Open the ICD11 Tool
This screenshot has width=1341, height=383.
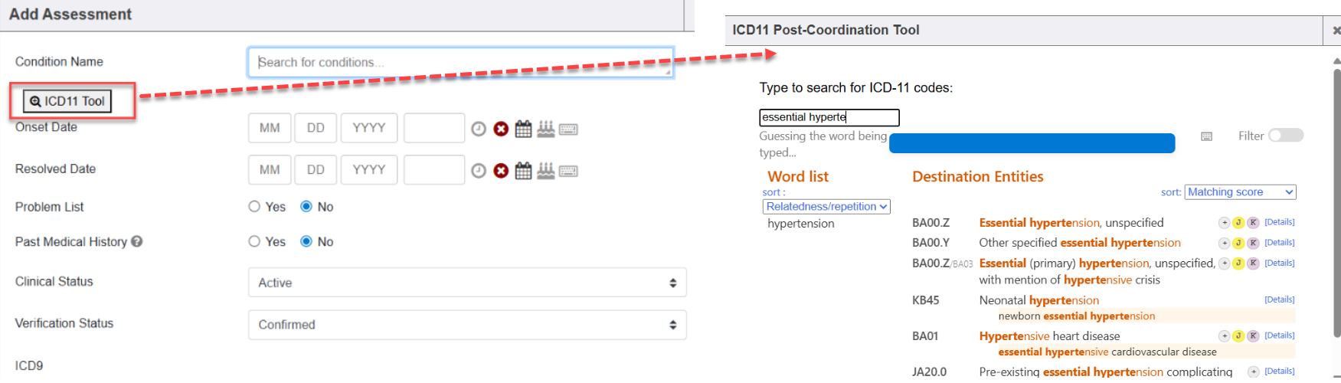(x=67, y=101)
